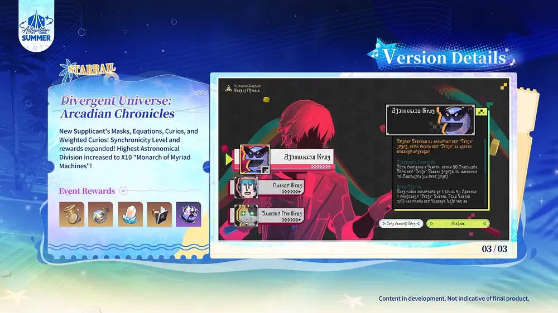Image resolution: width=558 pixels, height=313 pixels.
Task: Select the golden funnel coin reward icon
Action: click(71, 214)
